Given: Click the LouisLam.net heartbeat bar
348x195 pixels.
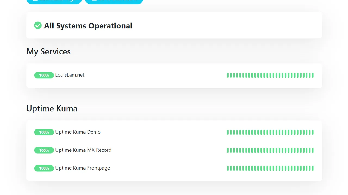Looking at the screenshot, I should [270, 75].
